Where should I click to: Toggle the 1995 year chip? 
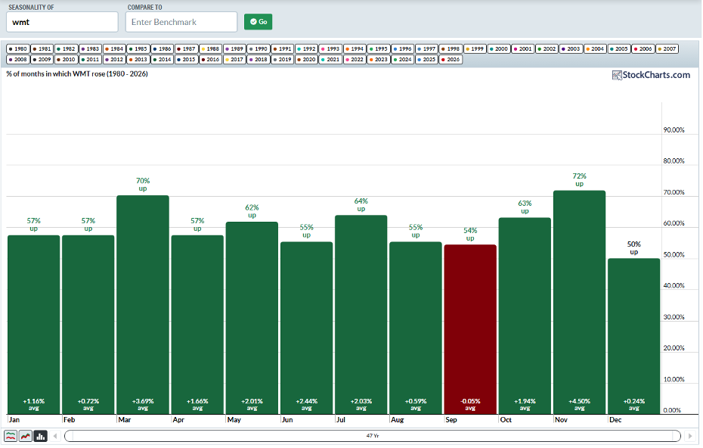(x=379, y=48)
